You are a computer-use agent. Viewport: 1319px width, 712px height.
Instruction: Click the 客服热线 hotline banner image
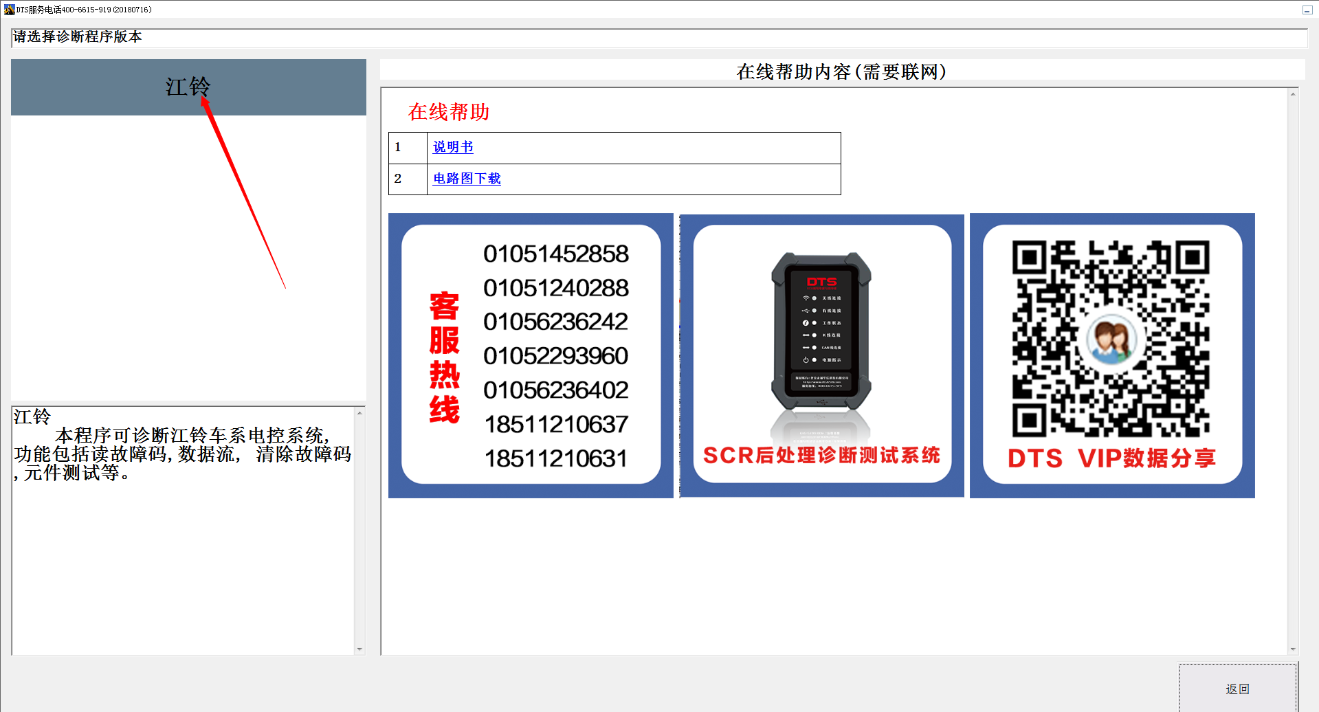[x=531, y=355]
